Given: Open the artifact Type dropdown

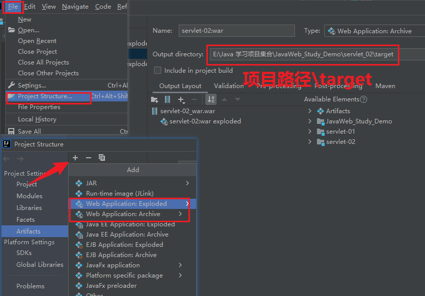Looking at the screenshot, I should coord(374,31).
